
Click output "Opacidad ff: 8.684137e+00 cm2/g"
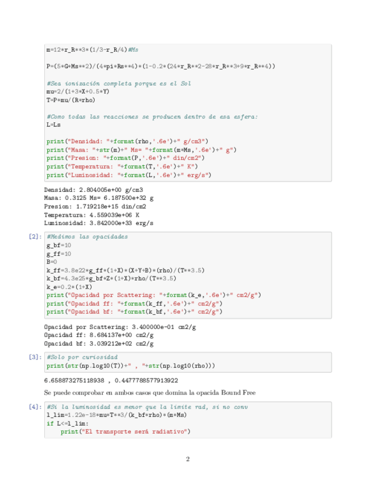pos(99,335)
